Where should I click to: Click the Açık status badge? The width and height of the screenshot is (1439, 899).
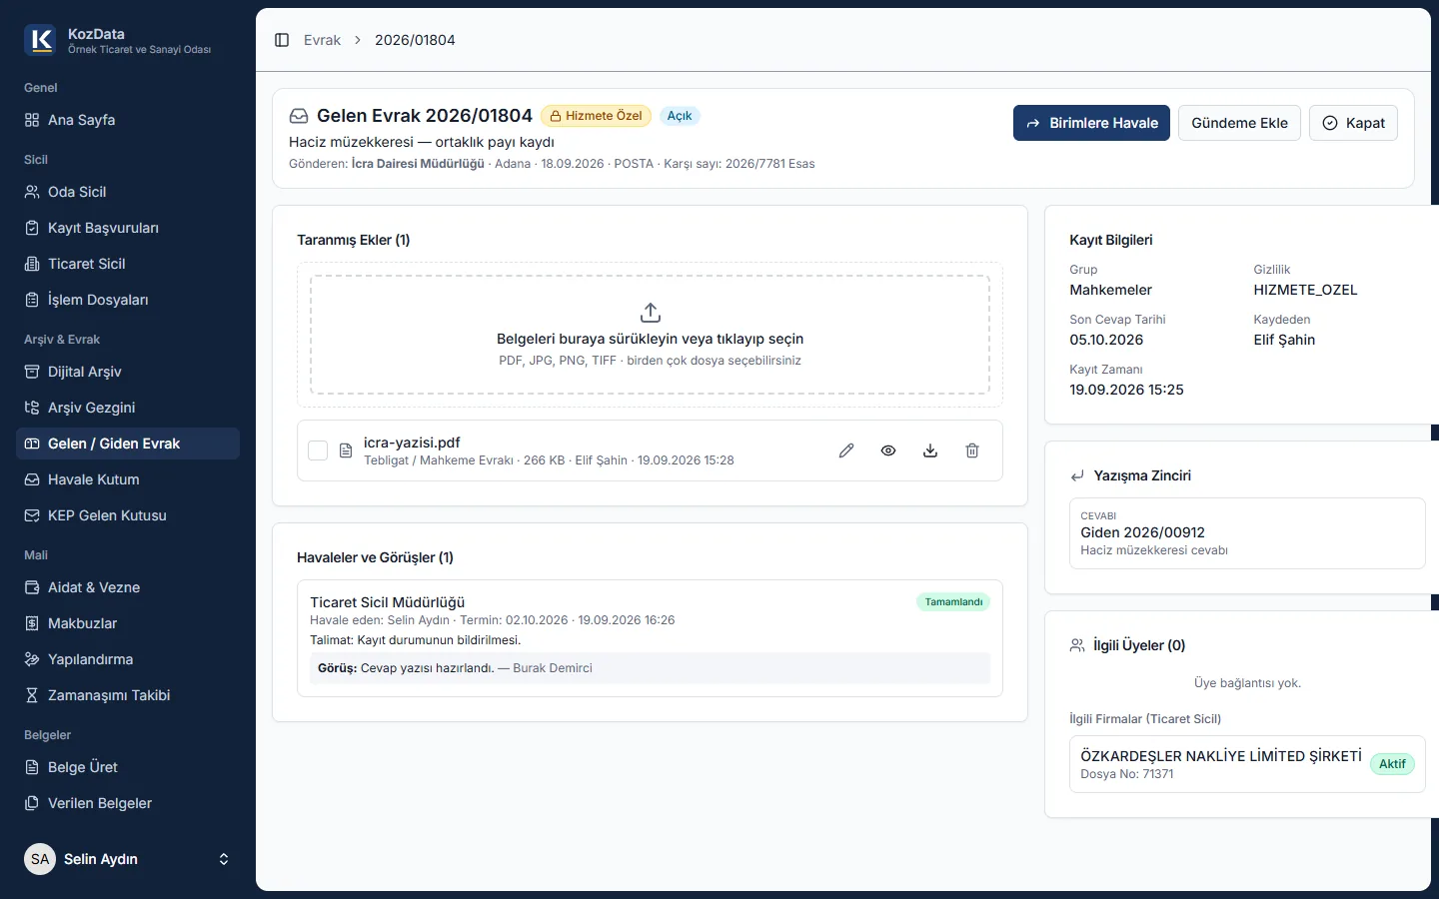pos(680,116)
